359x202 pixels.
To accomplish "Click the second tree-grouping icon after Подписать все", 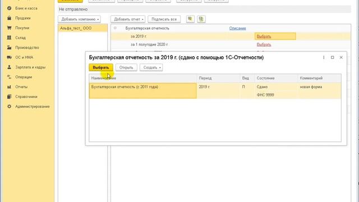I will [x=201, y=19].
